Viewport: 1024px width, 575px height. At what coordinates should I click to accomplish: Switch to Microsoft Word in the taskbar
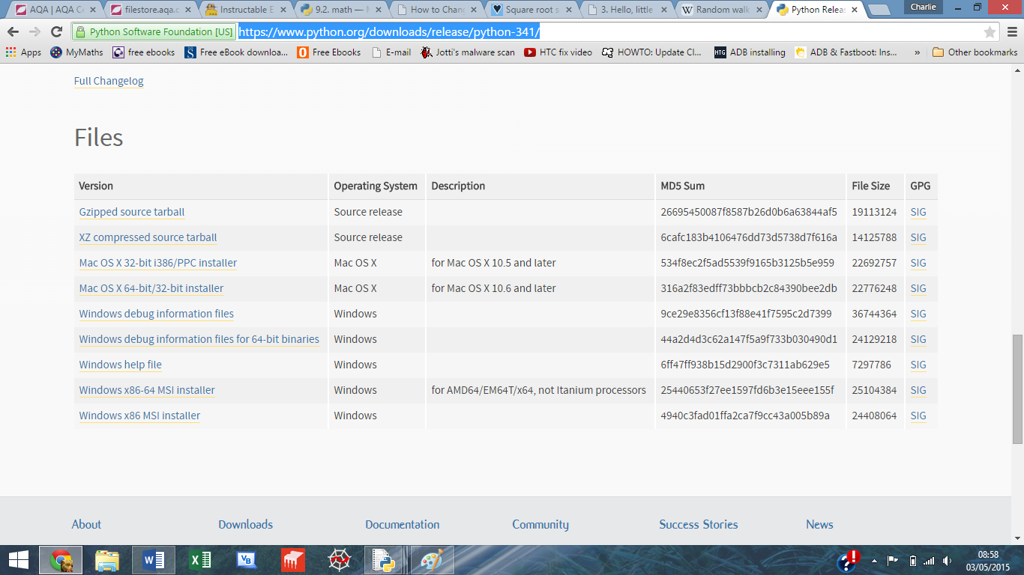(x=154, y=559)
